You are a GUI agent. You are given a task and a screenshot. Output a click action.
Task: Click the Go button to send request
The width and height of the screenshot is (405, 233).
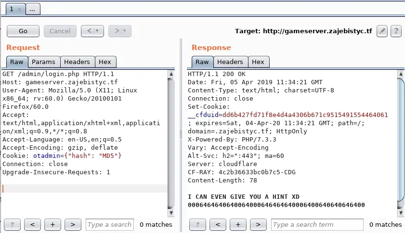coord(23,31)
